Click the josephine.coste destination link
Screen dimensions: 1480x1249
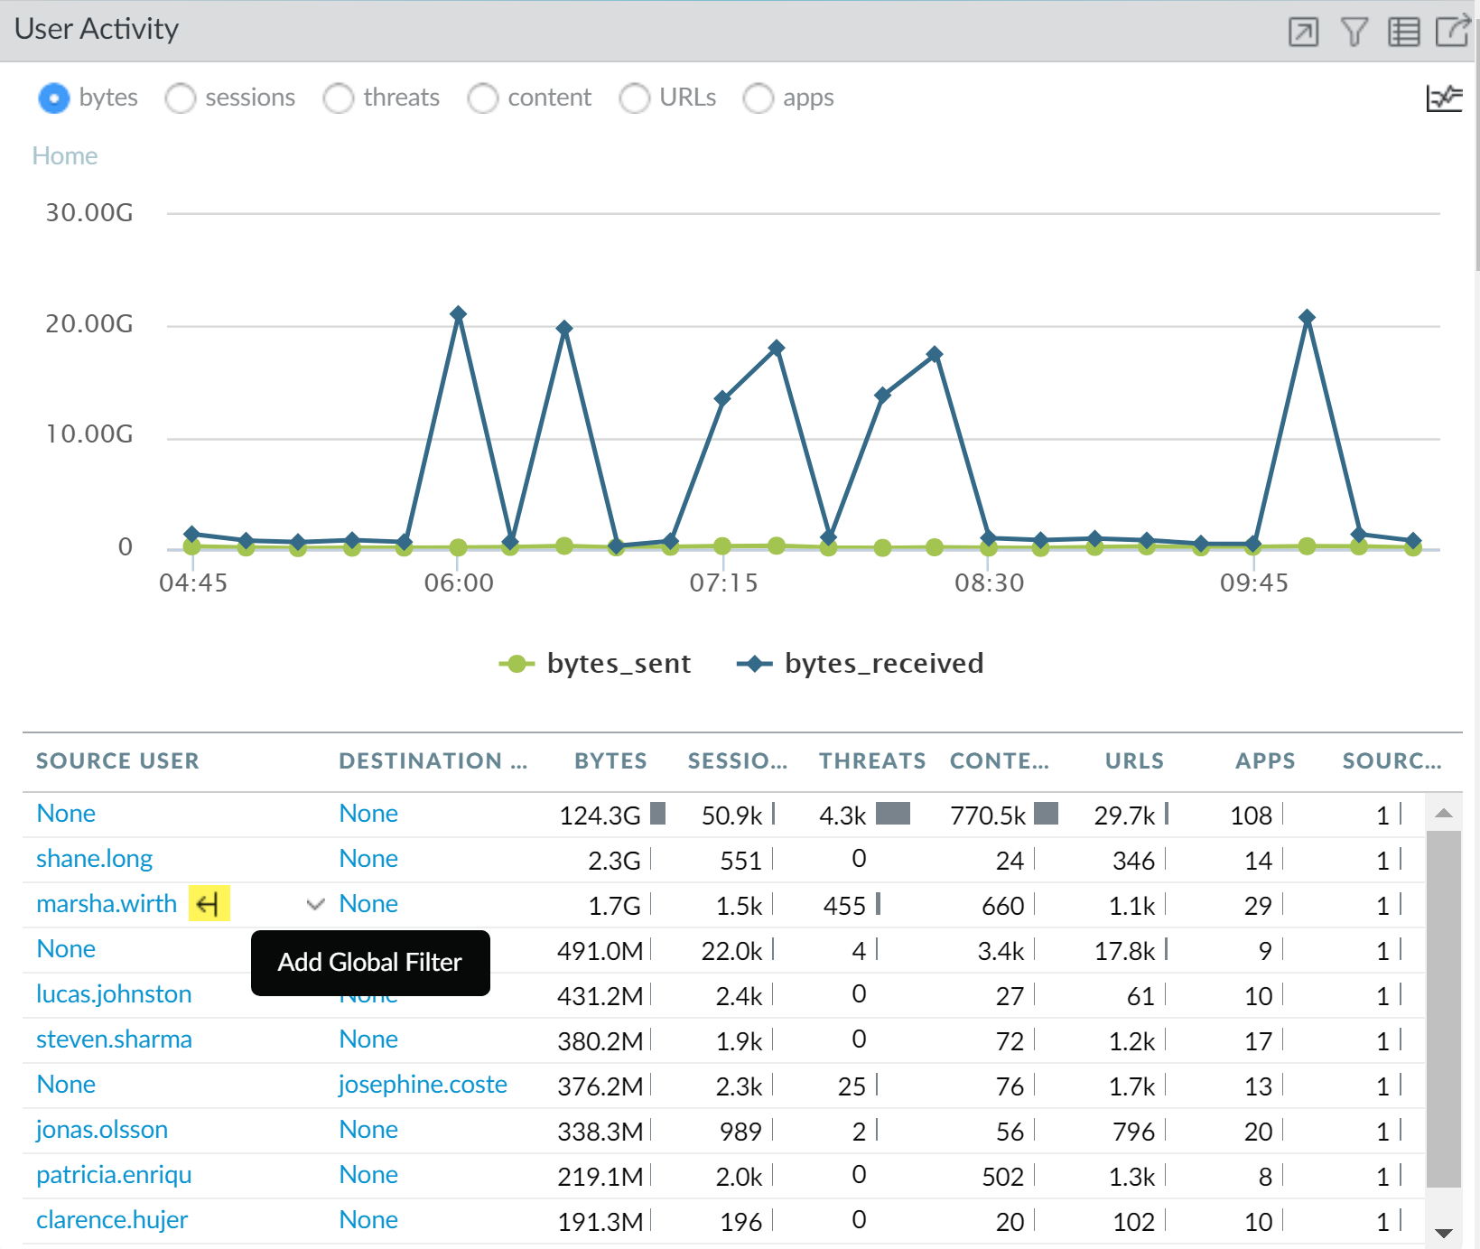click(423, 1085)
